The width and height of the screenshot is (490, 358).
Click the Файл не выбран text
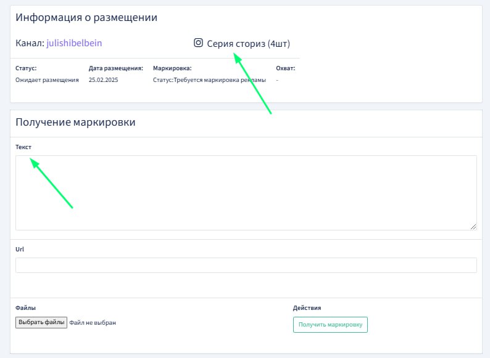pos(93,322)
